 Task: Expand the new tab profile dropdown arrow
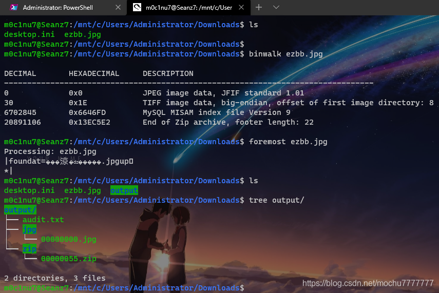click(x=276, y=7)
